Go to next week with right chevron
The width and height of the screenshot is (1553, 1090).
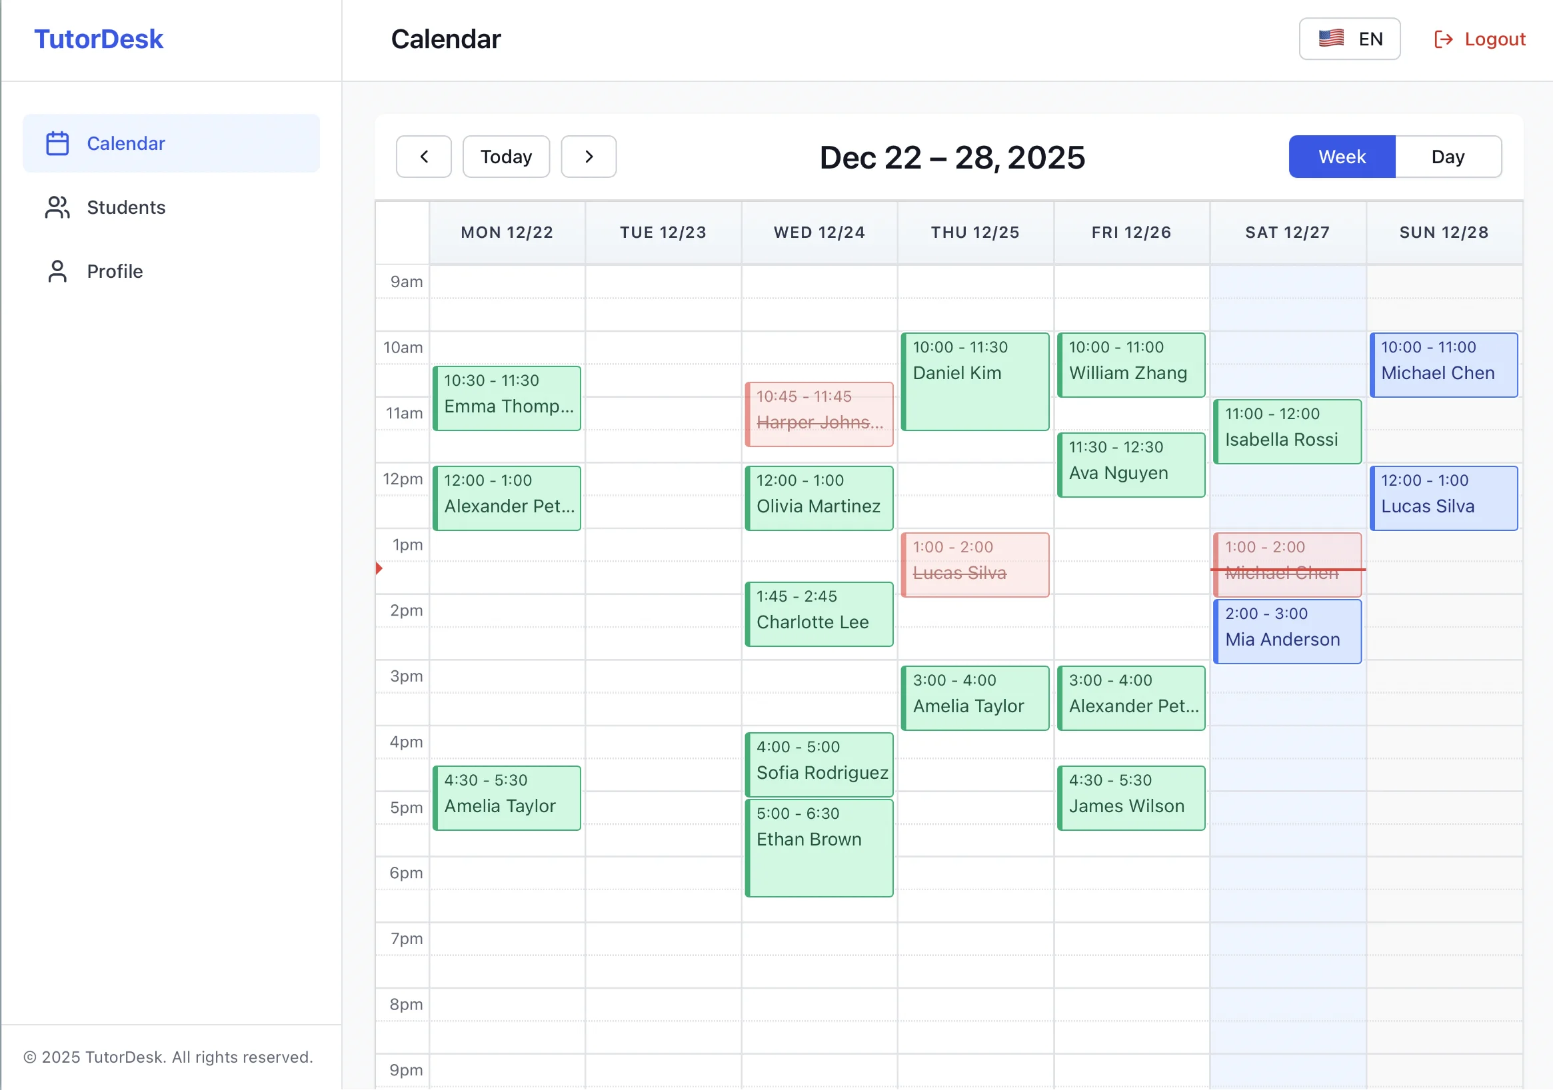point(589,157)
